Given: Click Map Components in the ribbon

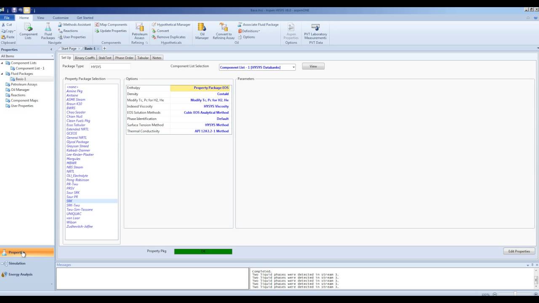Looking at the screenshot, I should pos(111,25).
